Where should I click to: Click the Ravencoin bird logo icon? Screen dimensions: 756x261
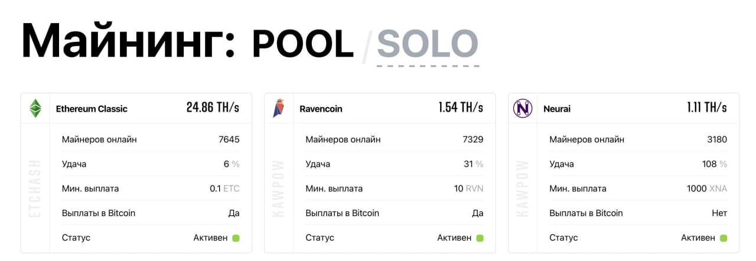tap(279, 108)
